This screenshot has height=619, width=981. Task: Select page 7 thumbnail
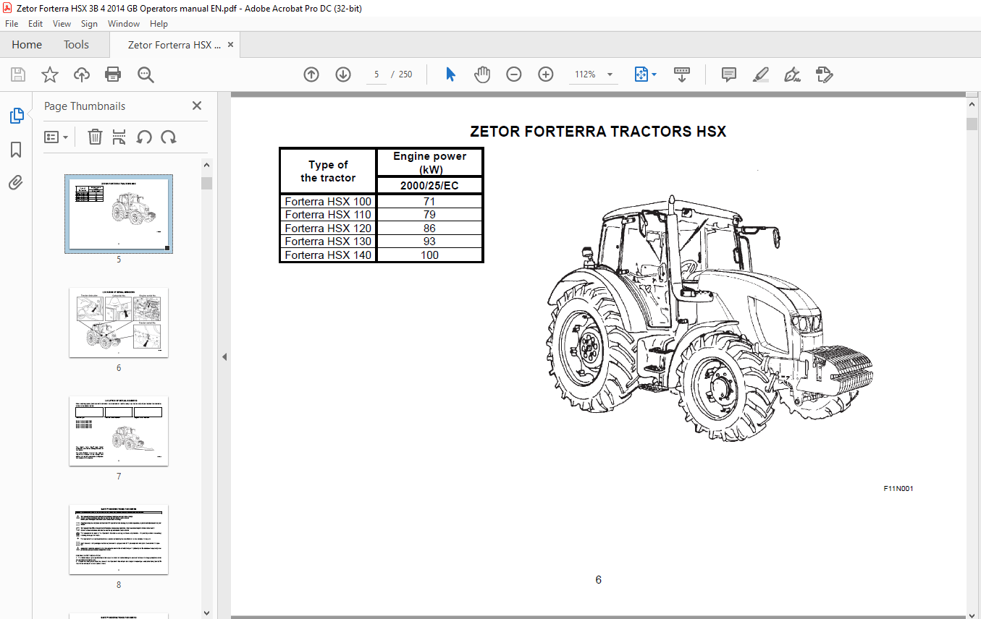point(119,431)
